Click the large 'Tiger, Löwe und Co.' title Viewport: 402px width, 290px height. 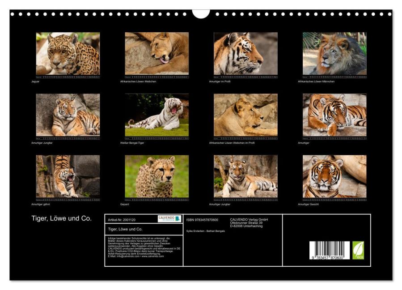pos(62,218)
